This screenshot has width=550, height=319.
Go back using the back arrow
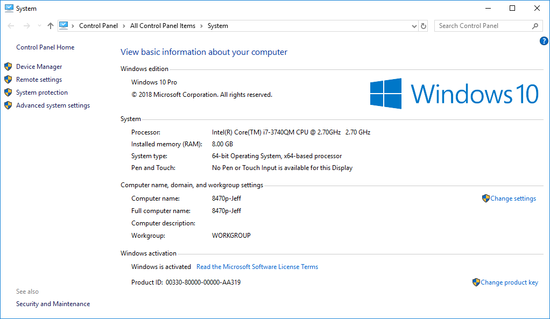[x=11, y=26]
